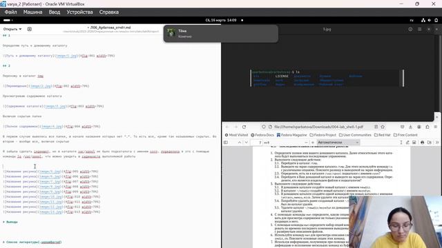Screen dimensions: 442x248
Task: Click the terminal screenshot in image viewer
Action: (x=327, y=78)
